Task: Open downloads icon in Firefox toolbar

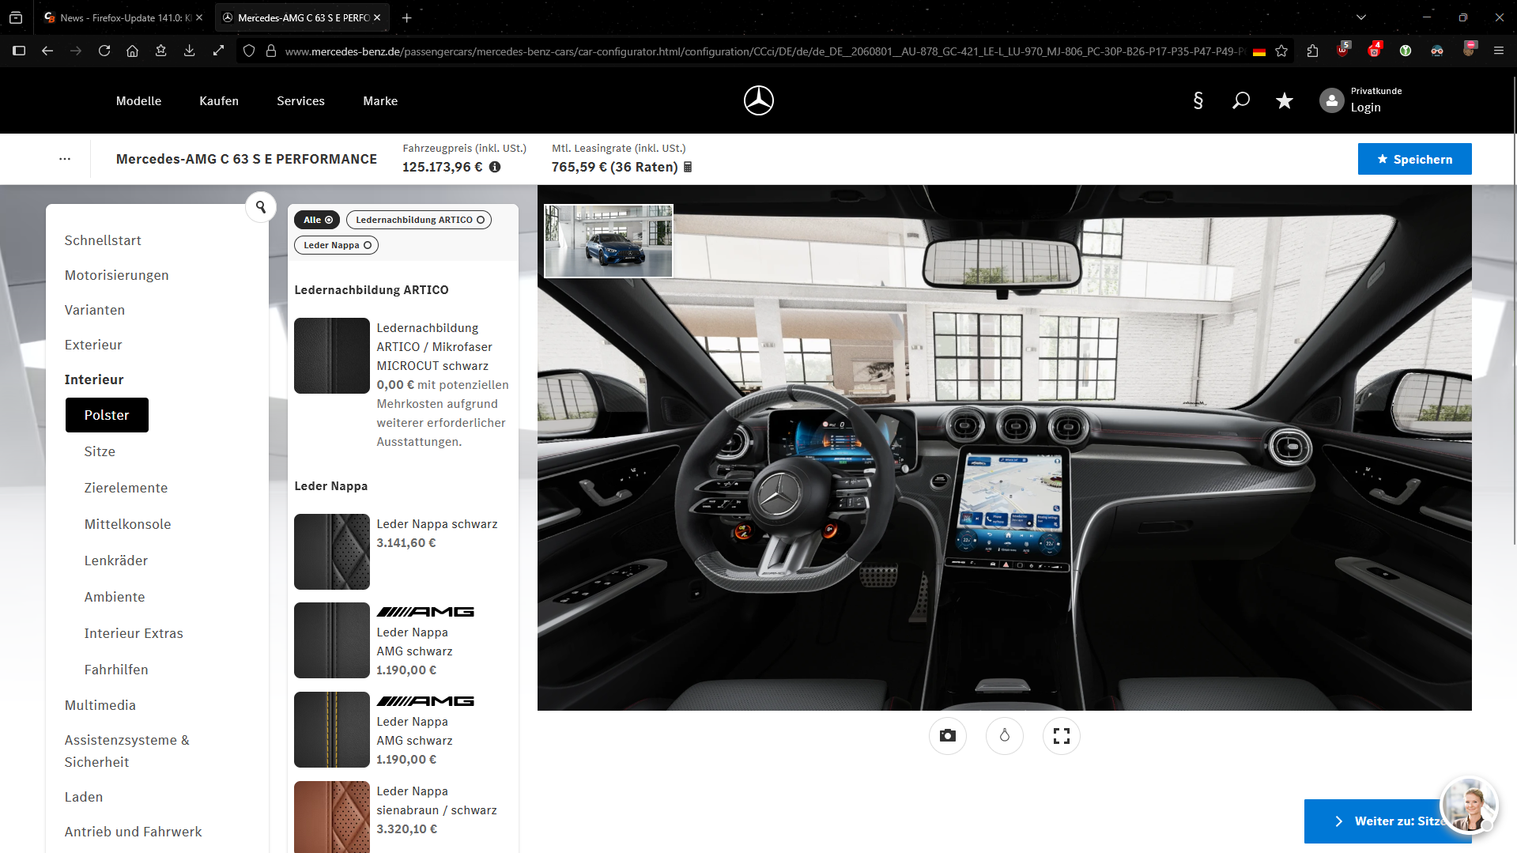Action: coord(189,51)
